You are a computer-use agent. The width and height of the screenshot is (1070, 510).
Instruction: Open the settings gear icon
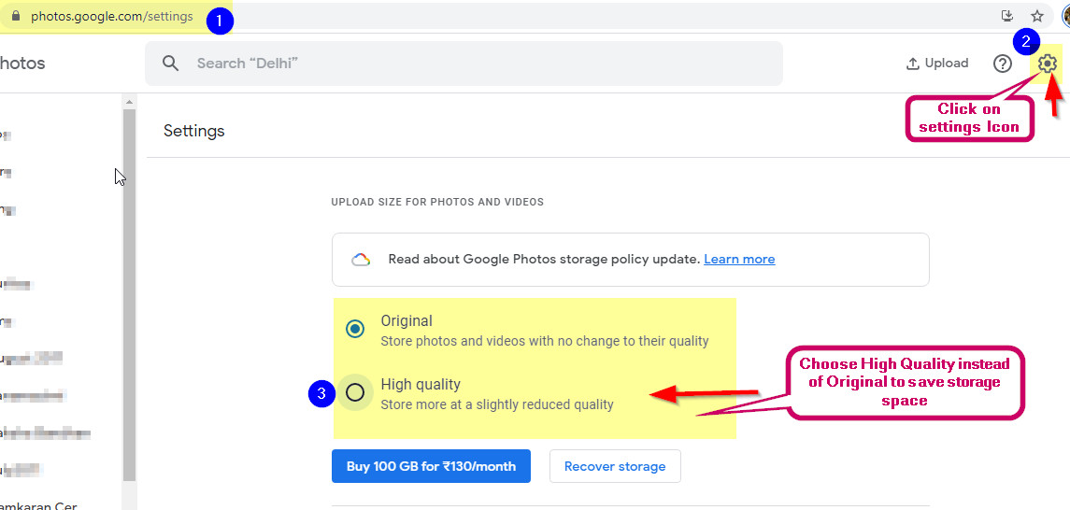click(x=1048, y=64)
